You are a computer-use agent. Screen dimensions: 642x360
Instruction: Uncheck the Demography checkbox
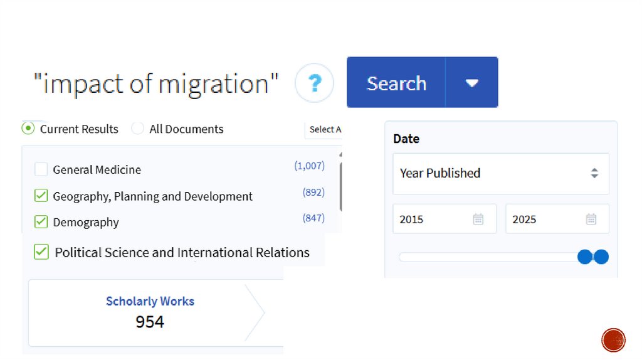(41, 222)
